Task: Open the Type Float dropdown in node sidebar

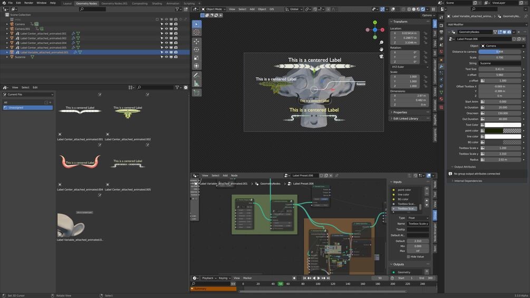Action: (418, 218)
